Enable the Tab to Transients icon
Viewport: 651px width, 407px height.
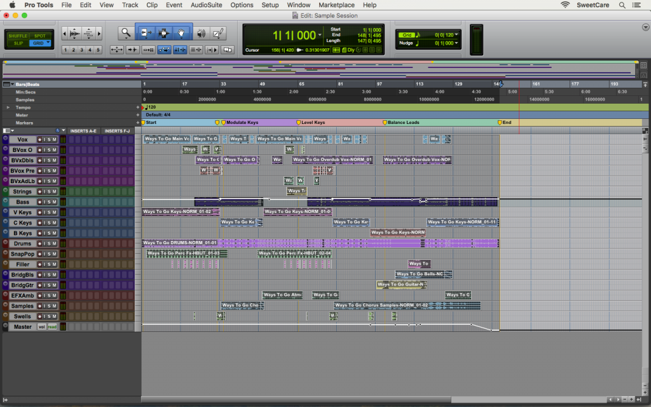132,49
